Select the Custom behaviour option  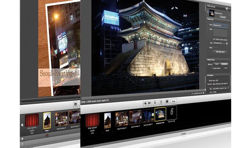(x=217, y=64)
